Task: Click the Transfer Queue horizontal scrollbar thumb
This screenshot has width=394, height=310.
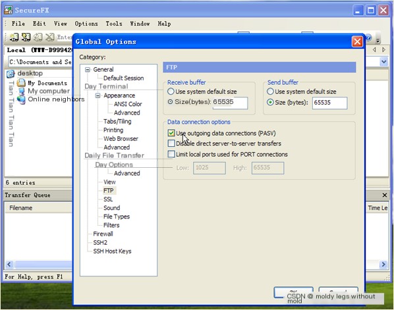Action: tap(44, 264)
